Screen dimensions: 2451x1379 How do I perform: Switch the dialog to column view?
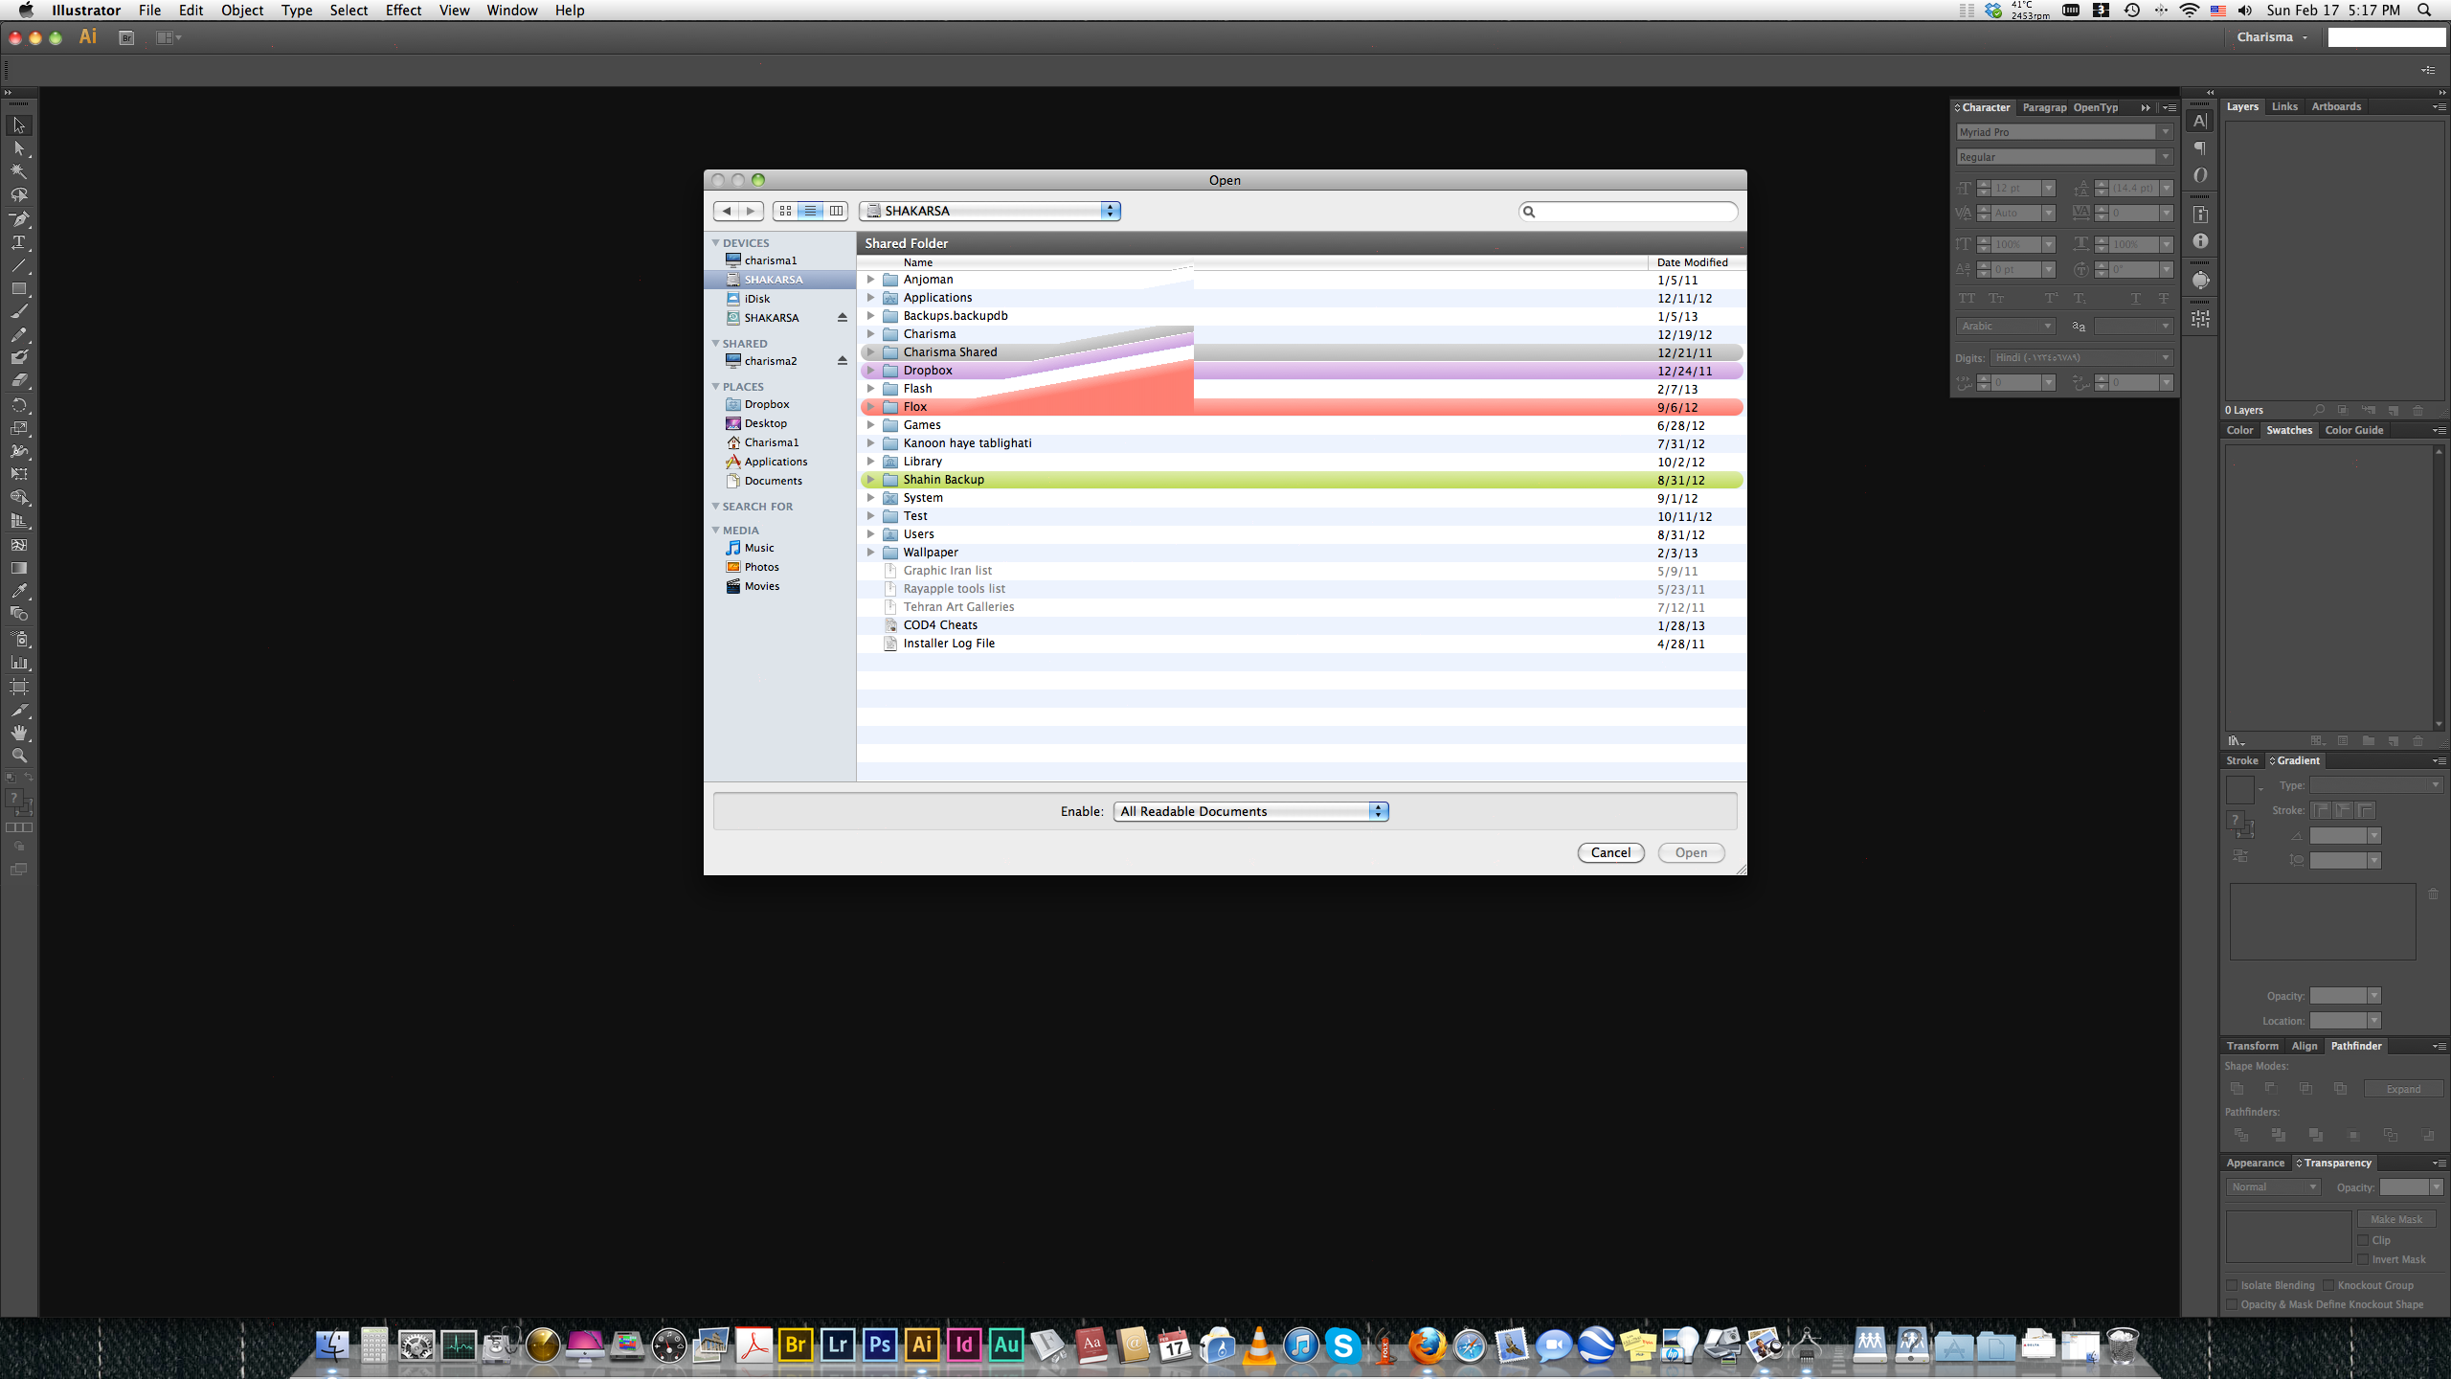(836, 211)
